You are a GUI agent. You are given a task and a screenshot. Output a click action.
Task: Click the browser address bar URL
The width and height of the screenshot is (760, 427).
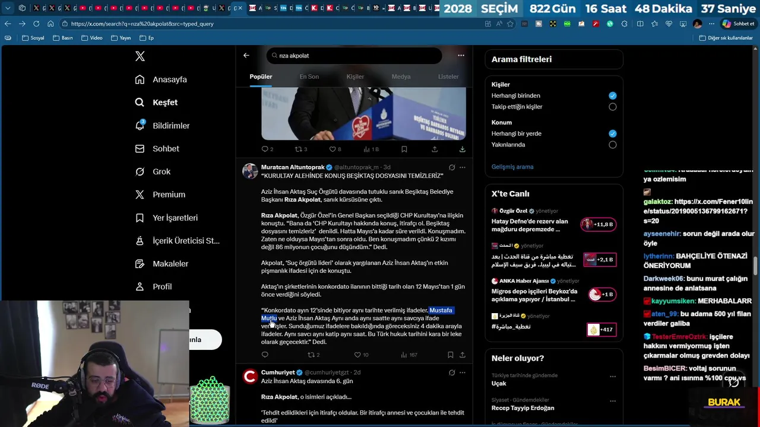tap(142, 24)
